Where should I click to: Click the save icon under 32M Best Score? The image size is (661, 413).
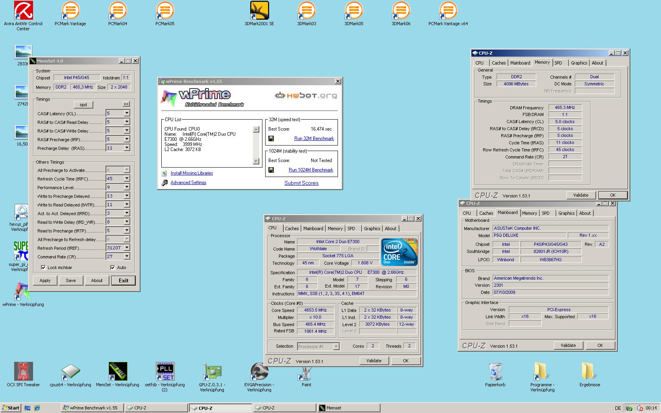point(271,138)
